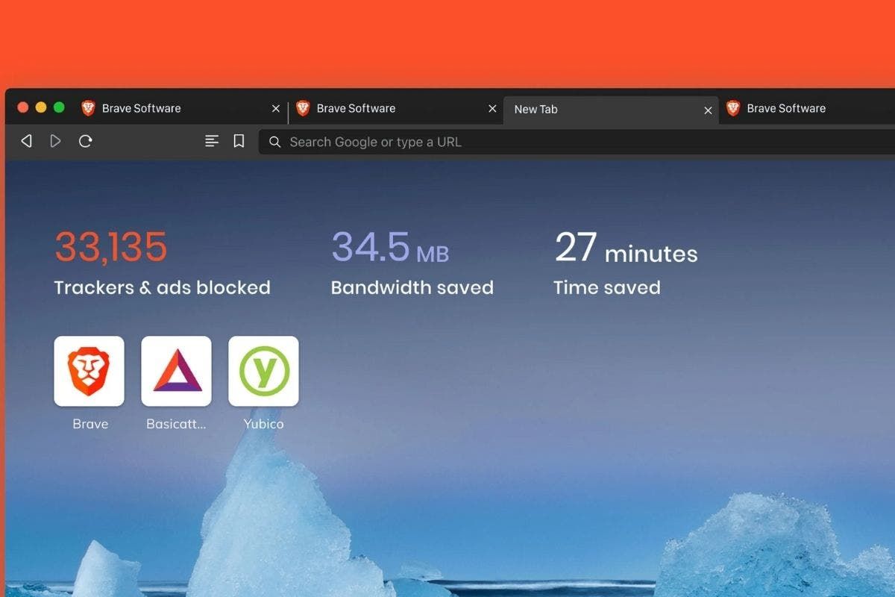Click the 'Basicatt...' tile label
This screenshot has width=895, height=597.
click(176, 424)
